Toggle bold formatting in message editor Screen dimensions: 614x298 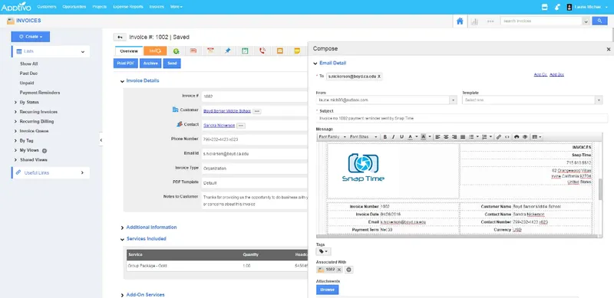coord(385,137)
